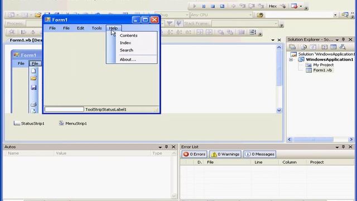This screenshot has width=357, height=201.
Task: Click Properties icon in Solution Explorer toolbar
Action: point(292,47)
